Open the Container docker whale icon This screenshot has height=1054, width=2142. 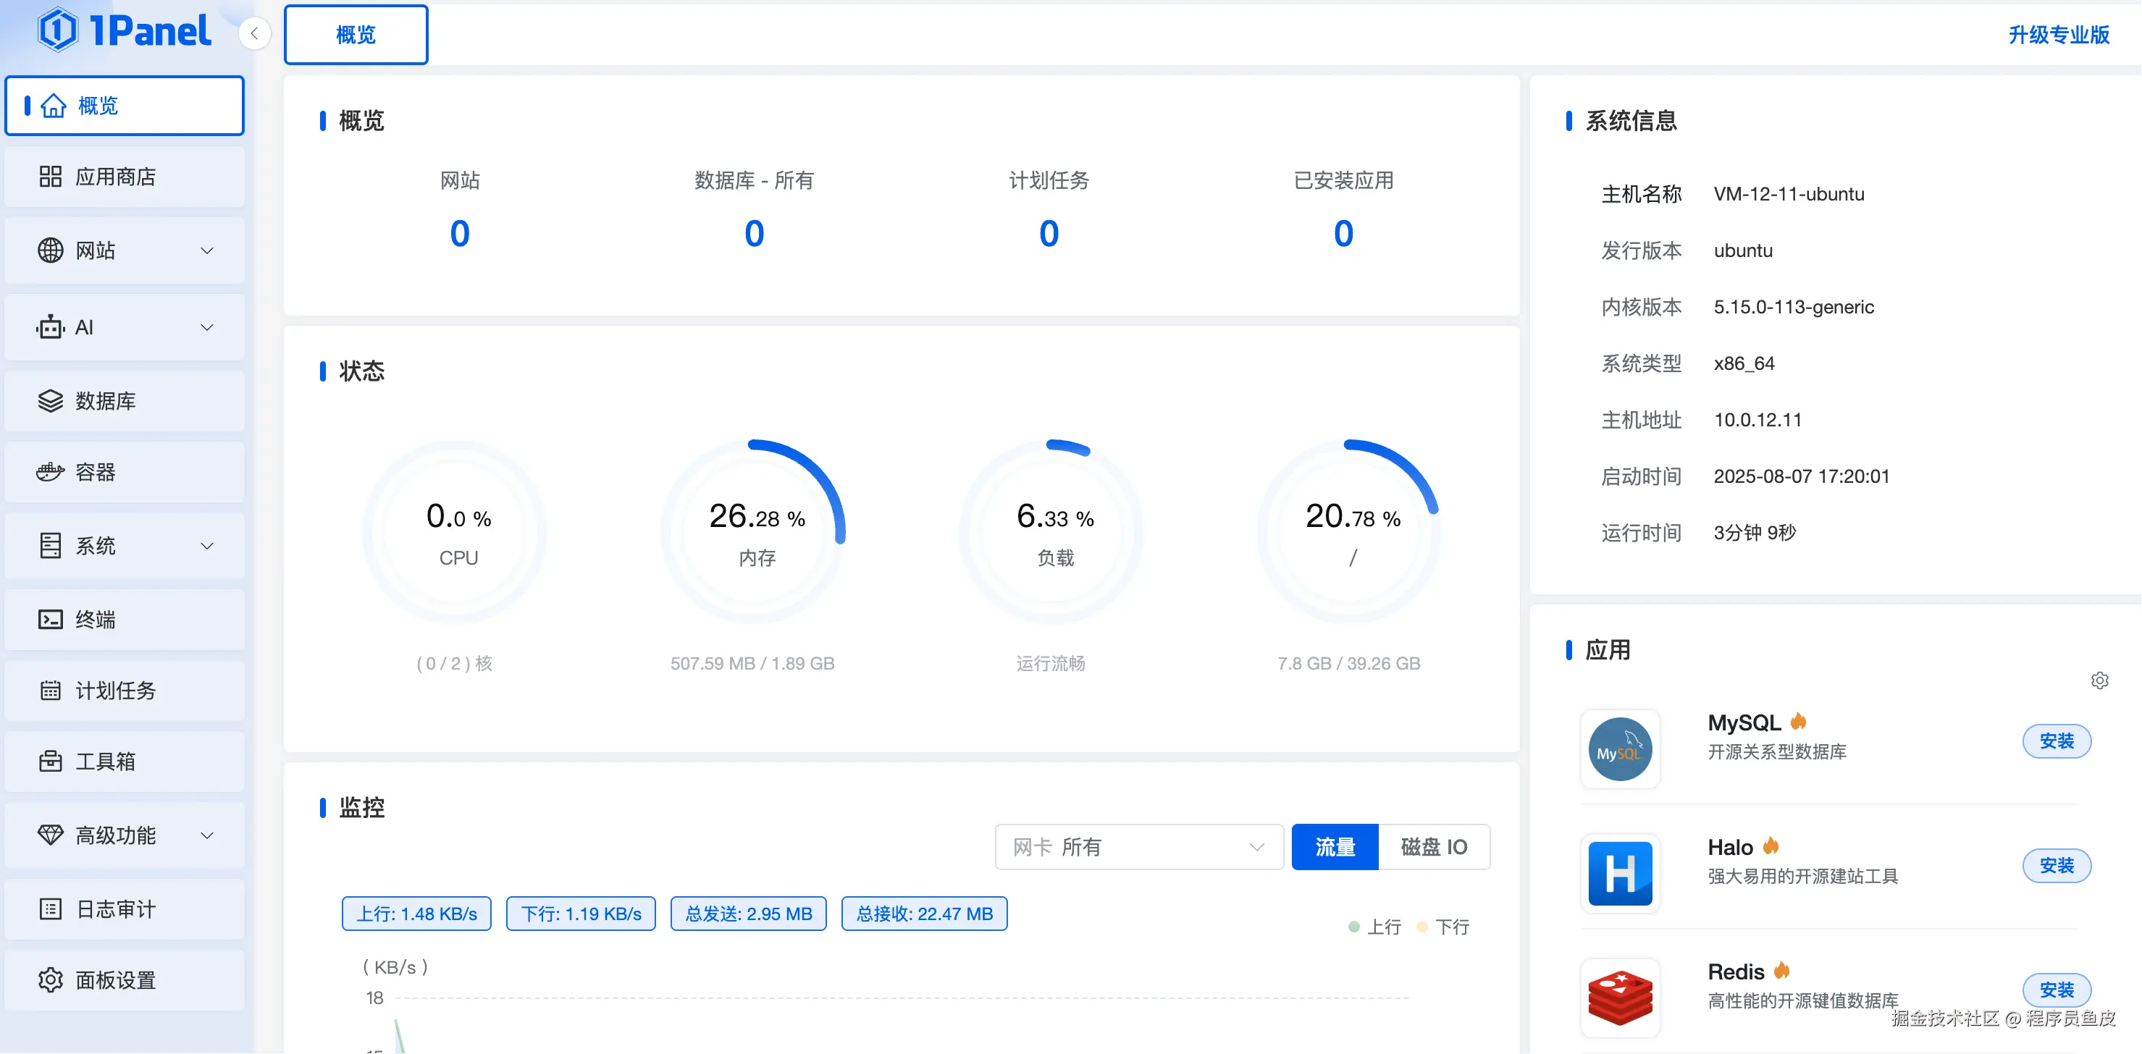tap(50, 472)
